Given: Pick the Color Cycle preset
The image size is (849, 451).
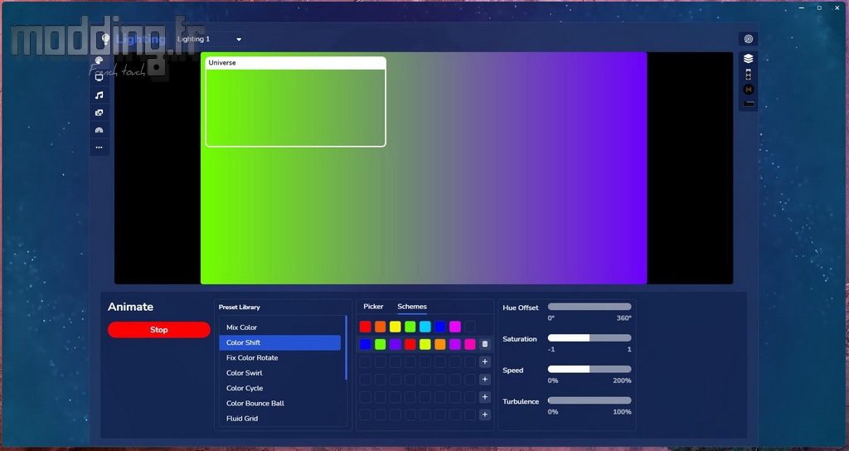Looking at the screenshot, I should coord(280,388).
